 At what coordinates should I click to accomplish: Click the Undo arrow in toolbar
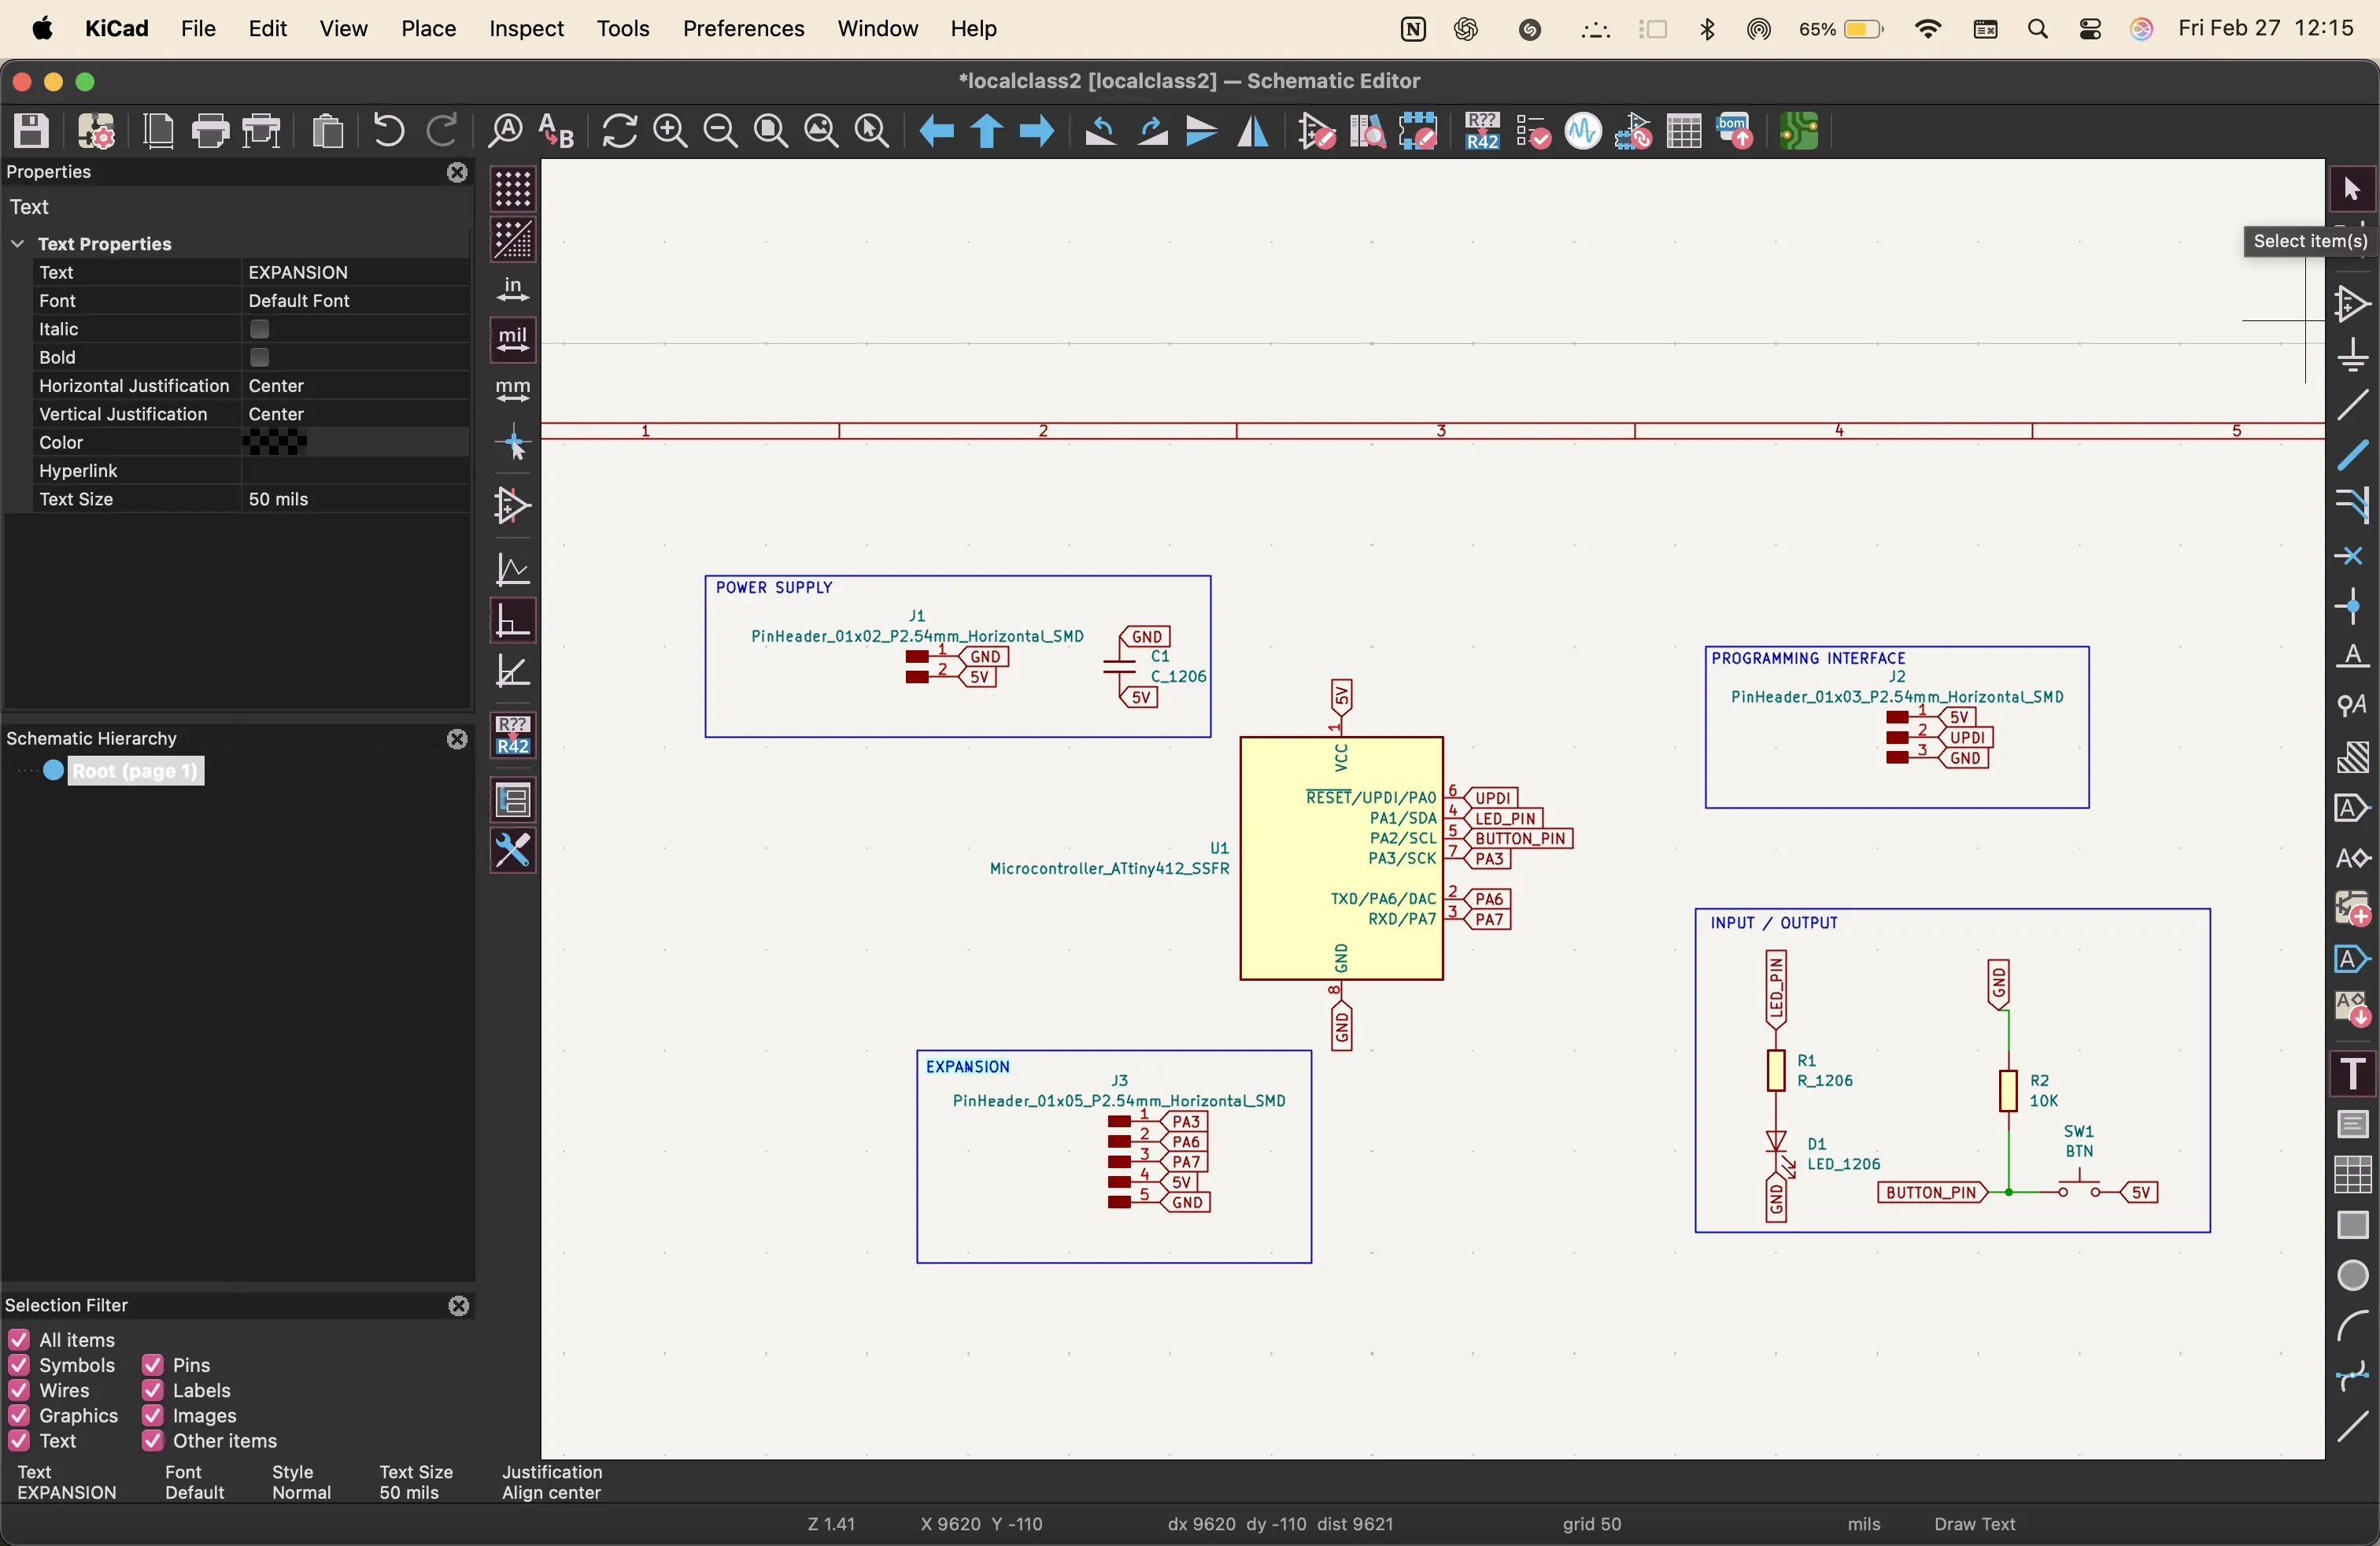tap(388, 131)
